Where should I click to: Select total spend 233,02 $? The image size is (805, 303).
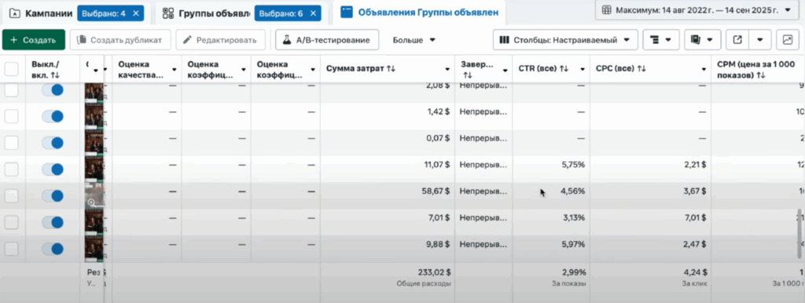point(434,272)
